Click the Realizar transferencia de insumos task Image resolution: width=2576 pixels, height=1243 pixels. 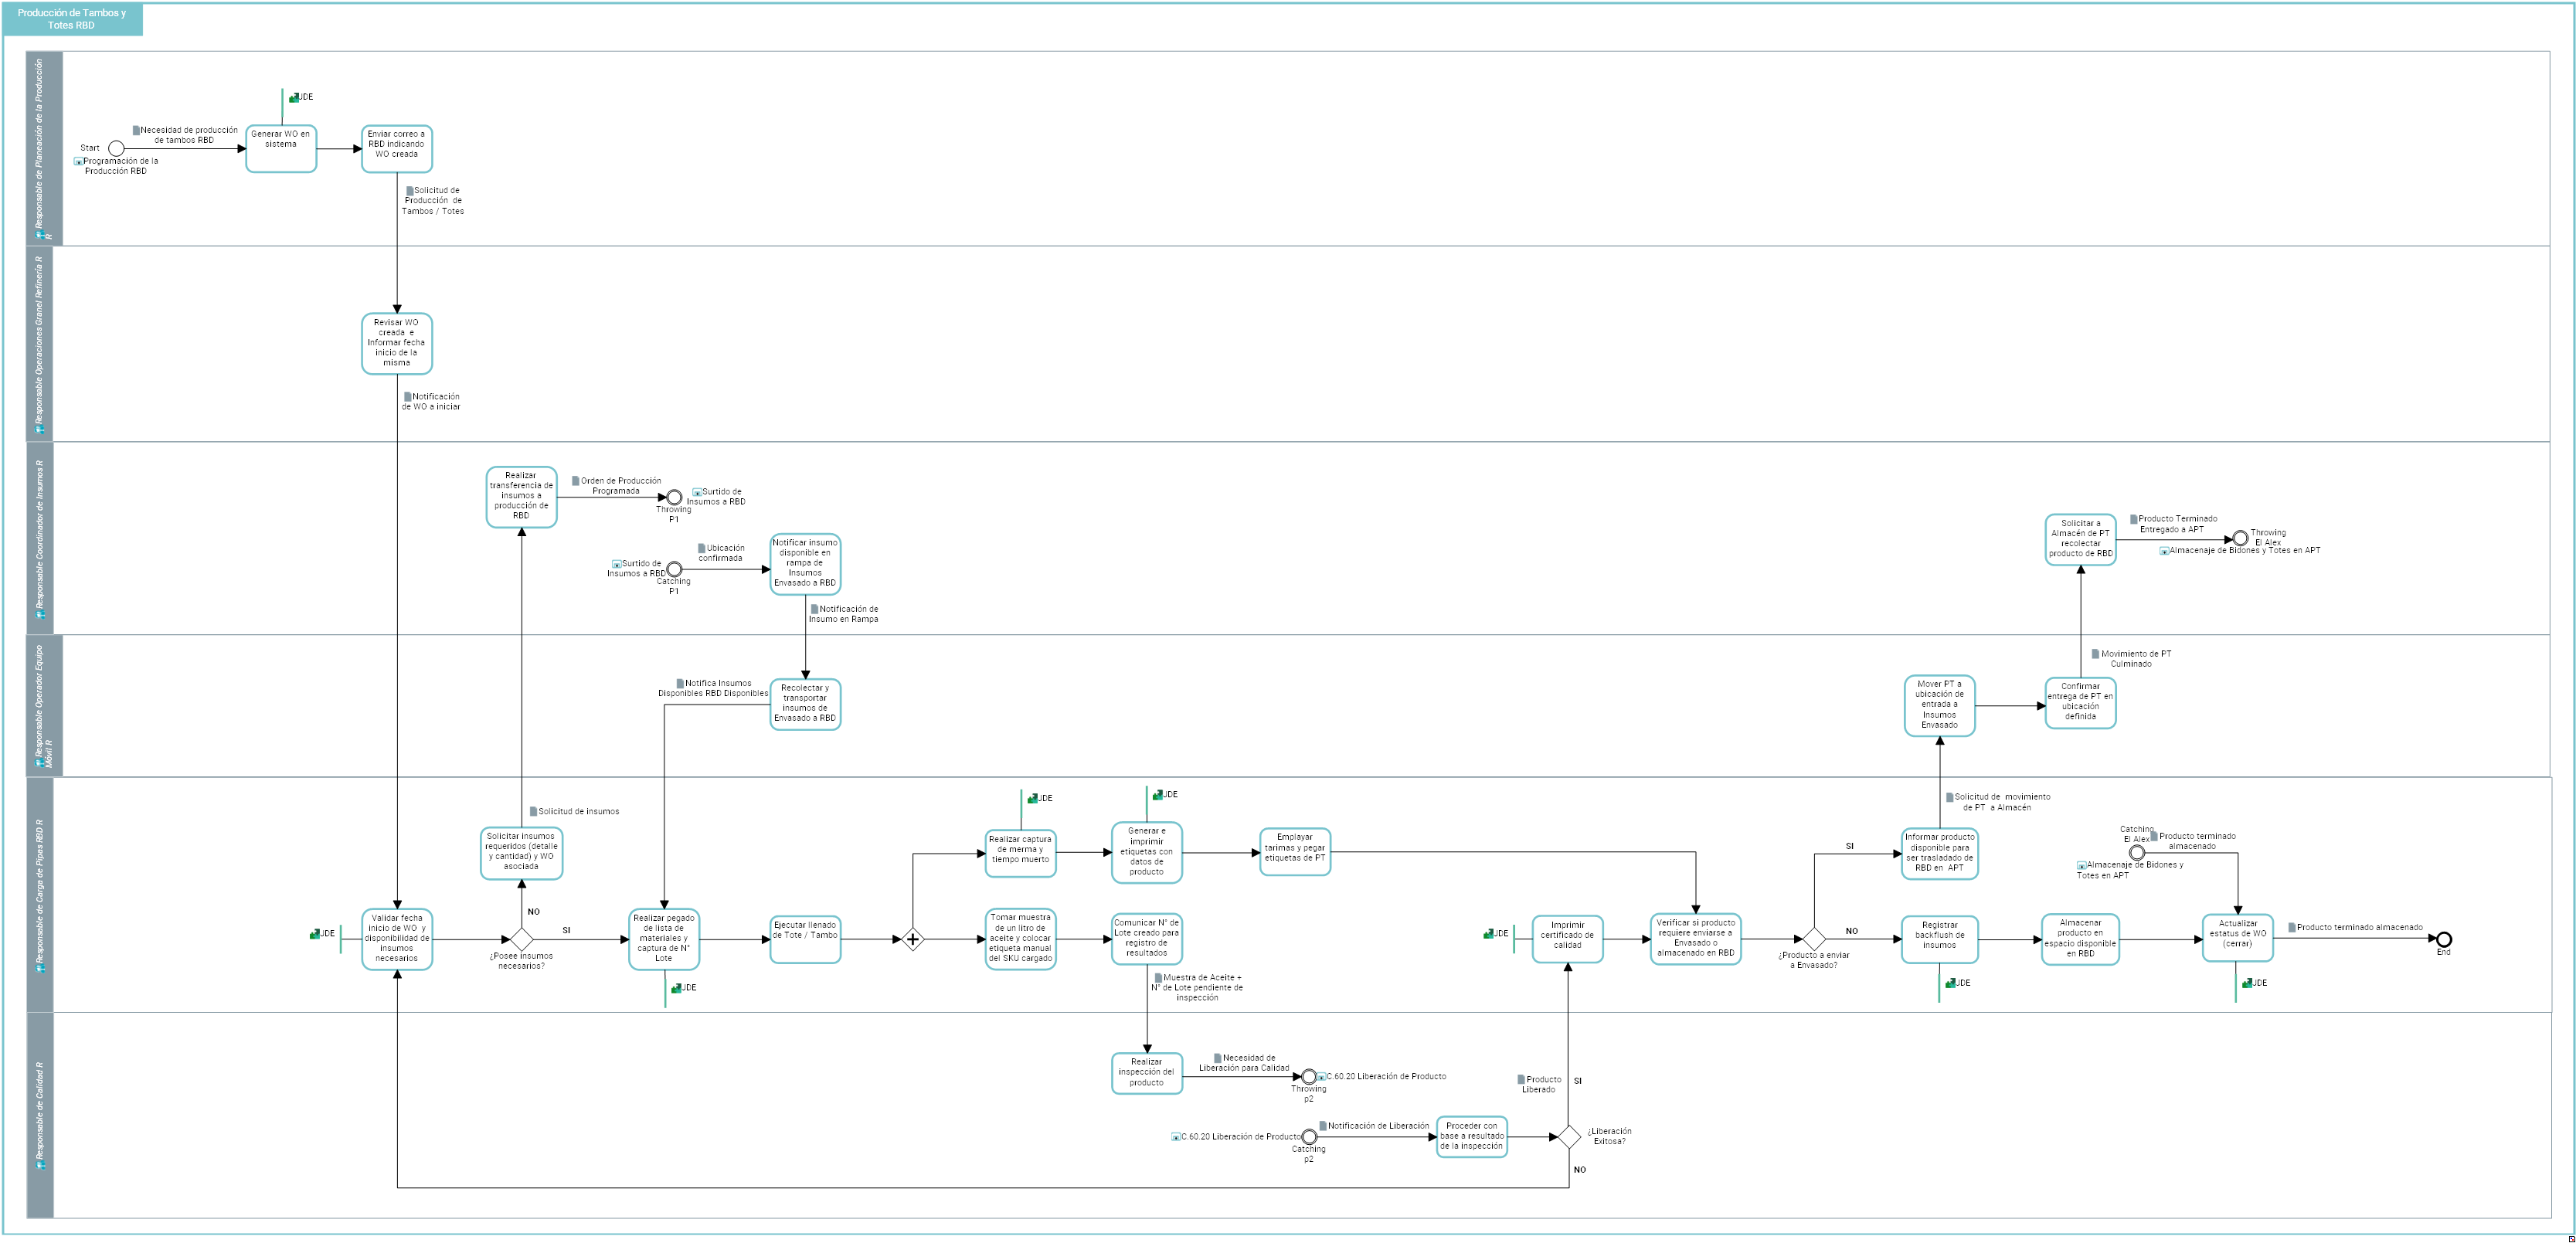[521, 497]
